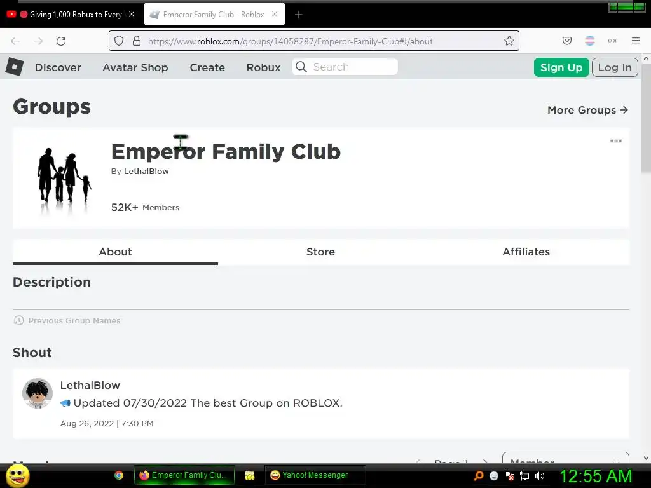The width and height of the screenshot is (651, 488).
Task: Click the Aug 26, 2022 shout timestamp
Action: pyautogui.click(x=107, y=423)
